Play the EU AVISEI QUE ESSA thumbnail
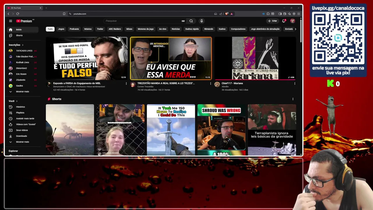 click(171, 58)
